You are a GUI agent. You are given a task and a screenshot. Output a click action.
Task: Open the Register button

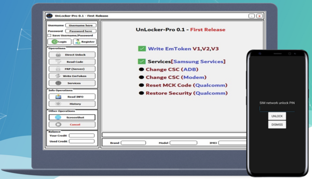(x=84, y=42)
